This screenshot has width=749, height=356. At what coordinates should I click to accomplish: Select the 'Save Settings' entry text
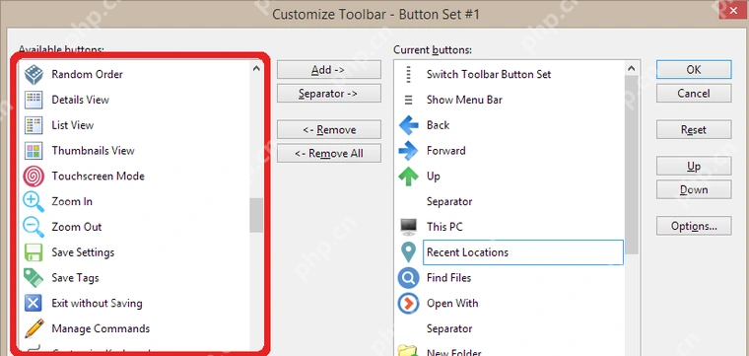point(83,252)
